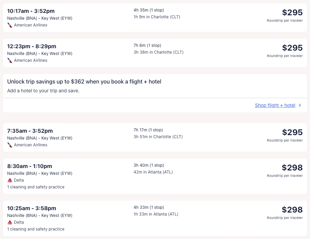
Task: Click cleaning and safety practice on 10:25am flight
Action: pos(36,229)
